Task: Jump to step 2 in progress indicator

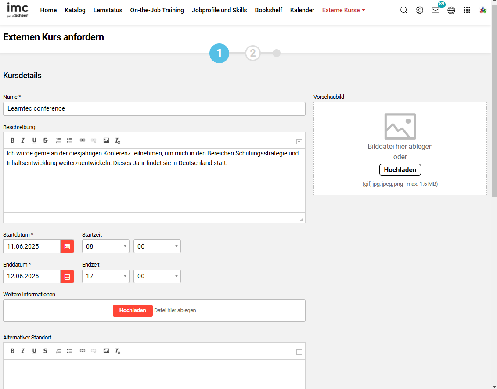Action: 252,54
